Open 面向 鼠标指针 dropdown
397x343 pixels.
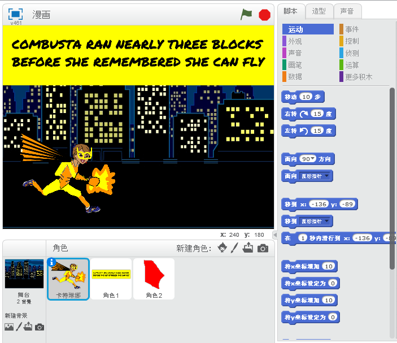point(327,176)
